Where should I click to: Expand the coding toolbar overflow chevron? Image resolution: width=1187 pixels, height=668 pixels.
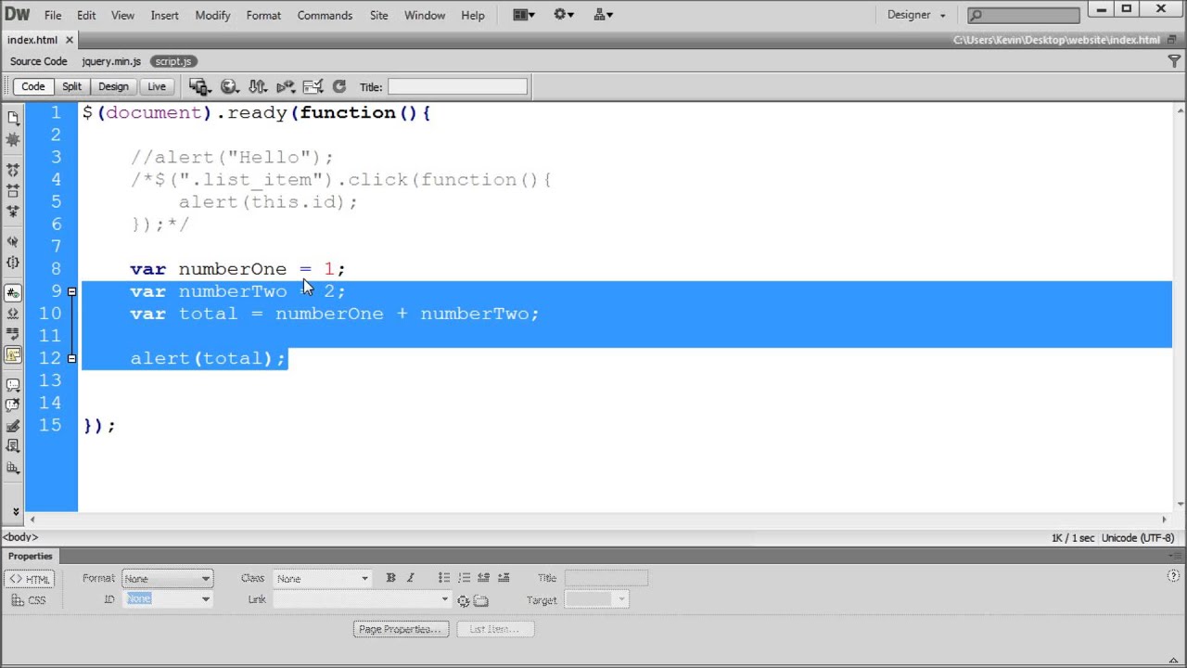(x=15, y=511)
